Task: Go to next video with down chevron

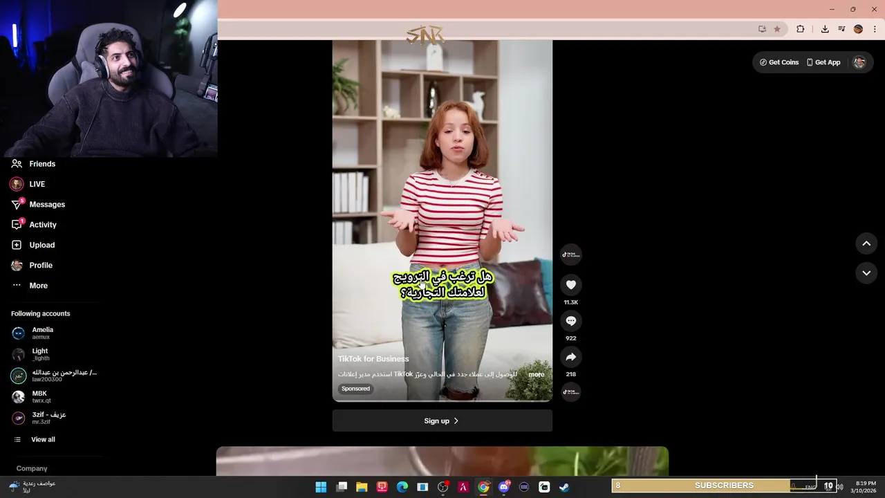Action: click(x=866, y=273)
